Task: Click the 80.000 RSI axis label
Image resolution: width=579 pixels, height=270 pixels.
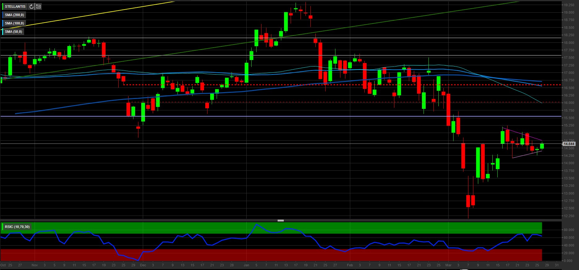Action: pyautogui.click(x=569, y=230)
